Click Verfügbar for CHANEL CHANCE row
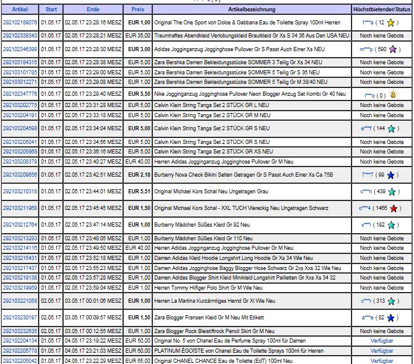 pos(382,361)
